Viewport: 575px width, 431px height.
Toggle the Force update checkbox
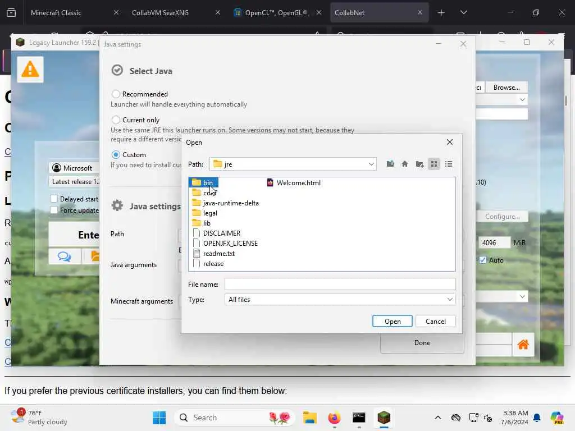point(54,210)
